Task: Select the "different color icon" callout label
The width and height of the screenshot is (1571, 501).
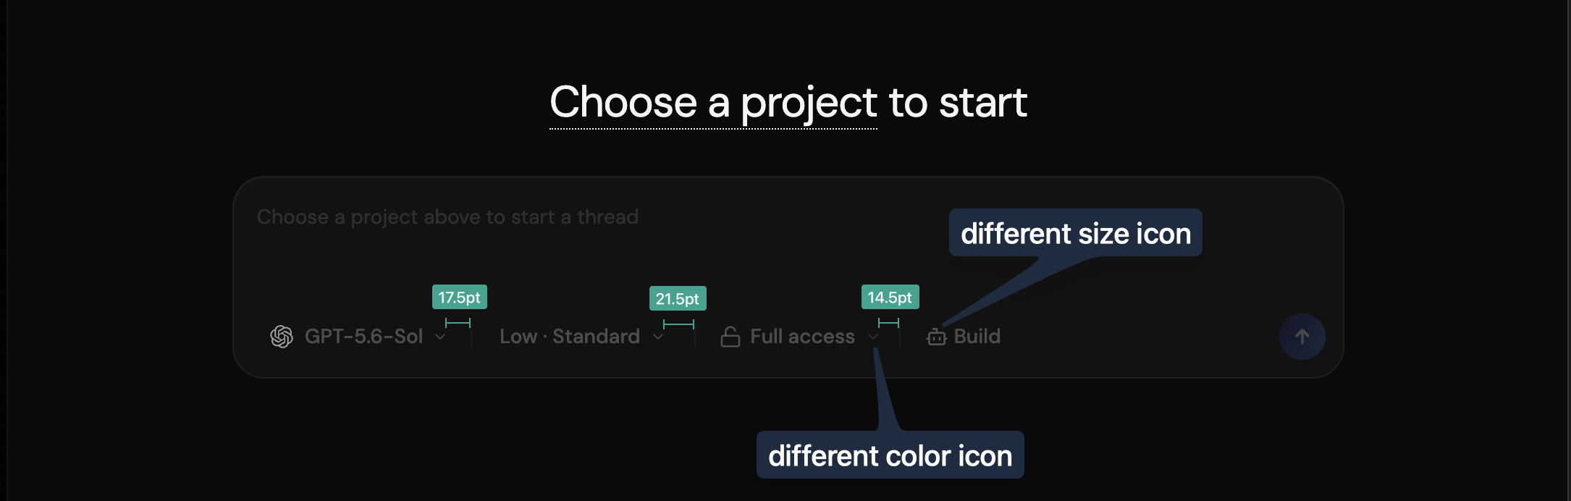Action: click(890, 455)
